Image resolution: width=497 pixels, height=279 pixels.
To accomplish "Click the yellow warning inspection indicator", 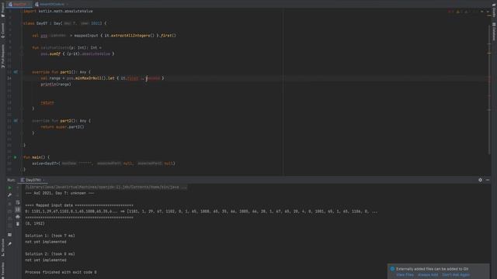I will point(457,12).
